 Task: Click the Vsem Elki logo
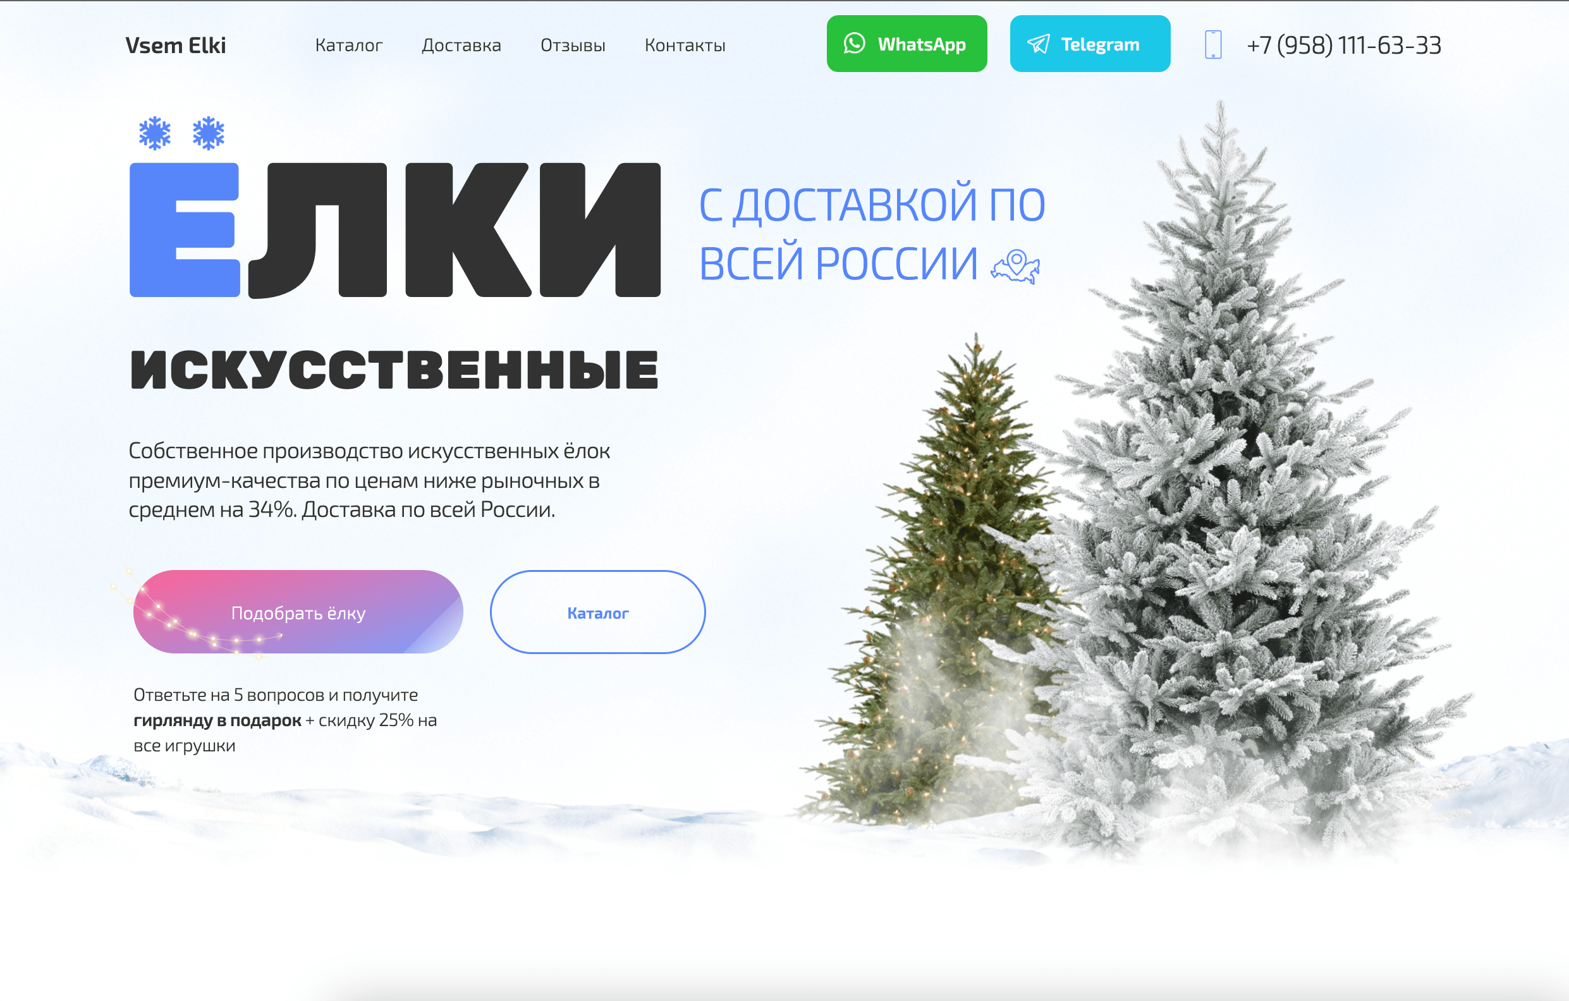click(x=175, y=45)
